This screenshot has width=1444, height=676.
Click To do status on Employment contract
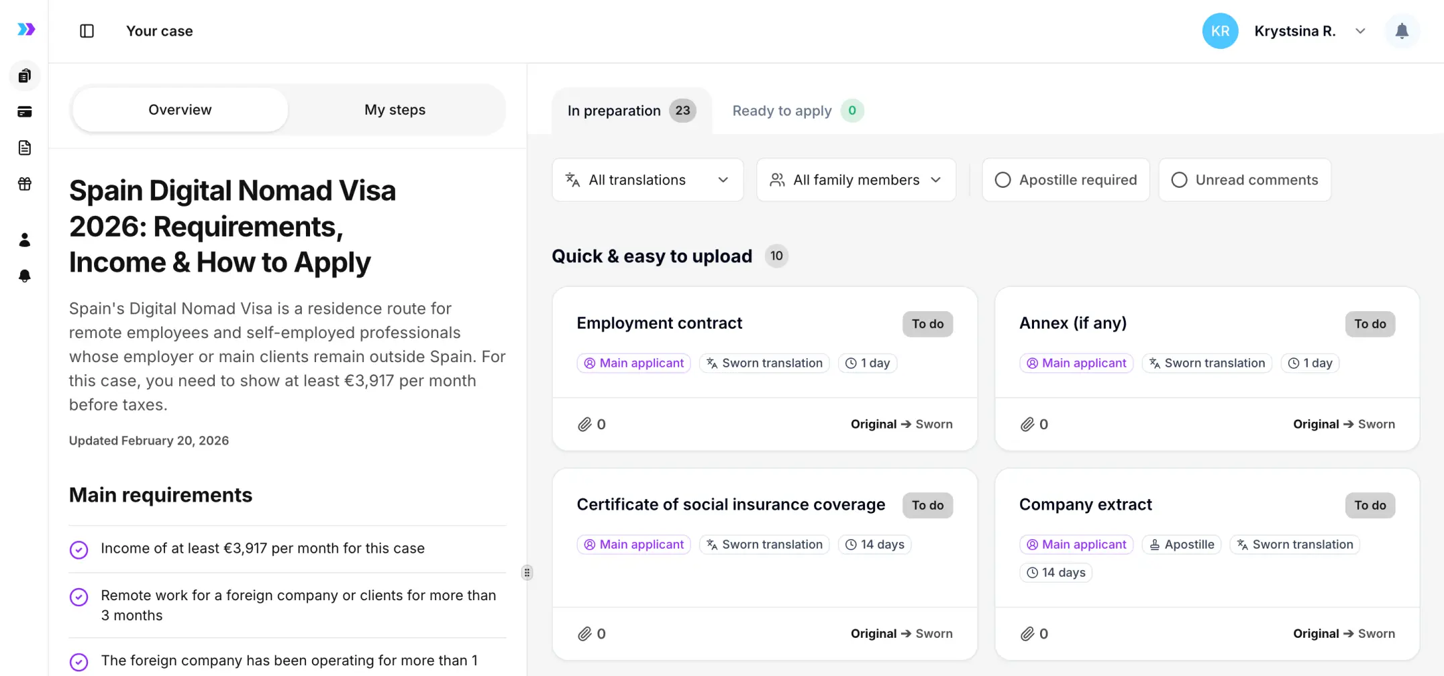(927, 324)
